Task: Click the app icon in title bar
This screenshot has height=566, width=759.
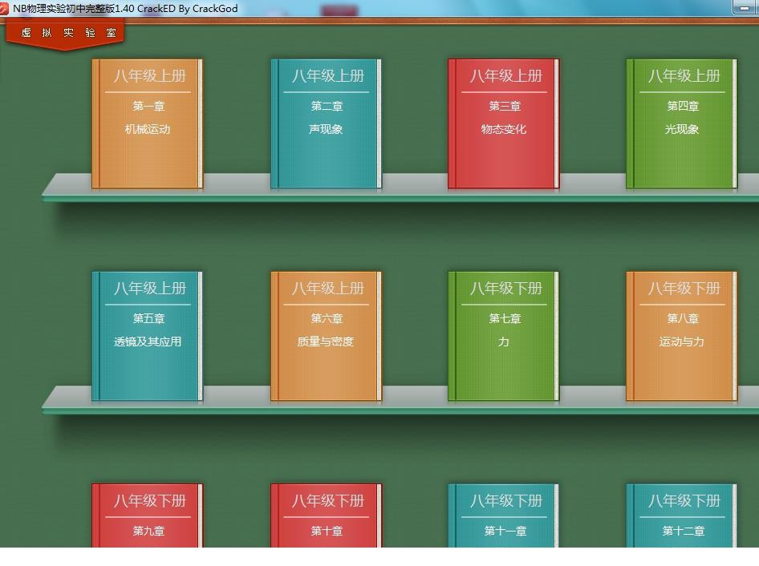Action: (4, 8)
